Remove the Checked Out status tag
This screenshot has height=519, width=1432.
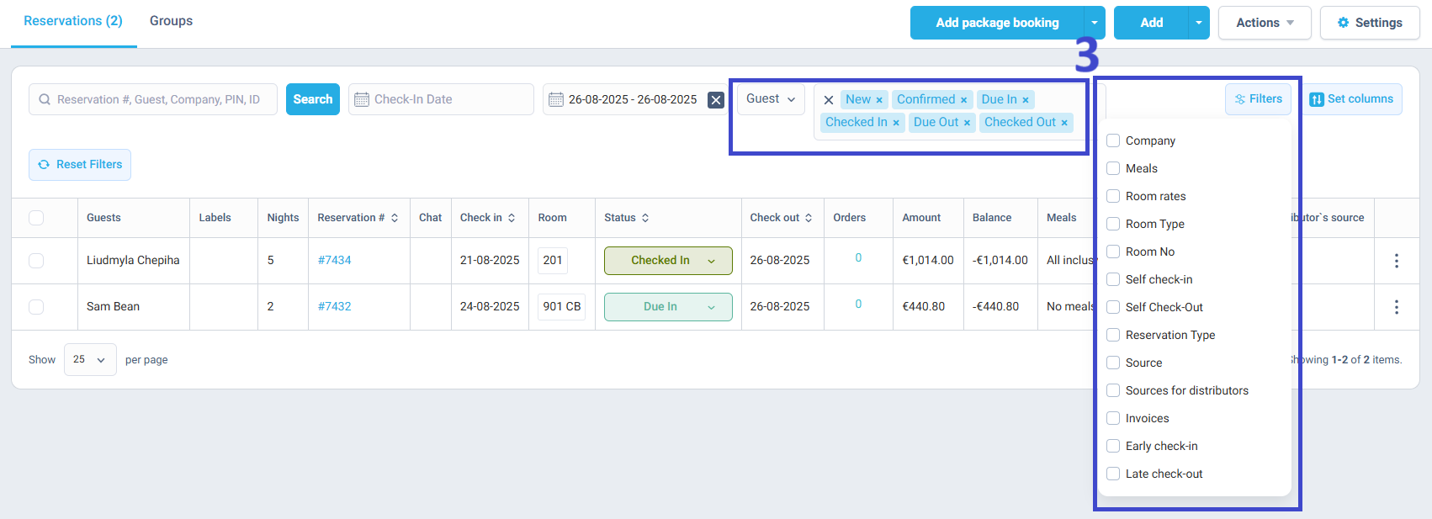pos(1064,123)
